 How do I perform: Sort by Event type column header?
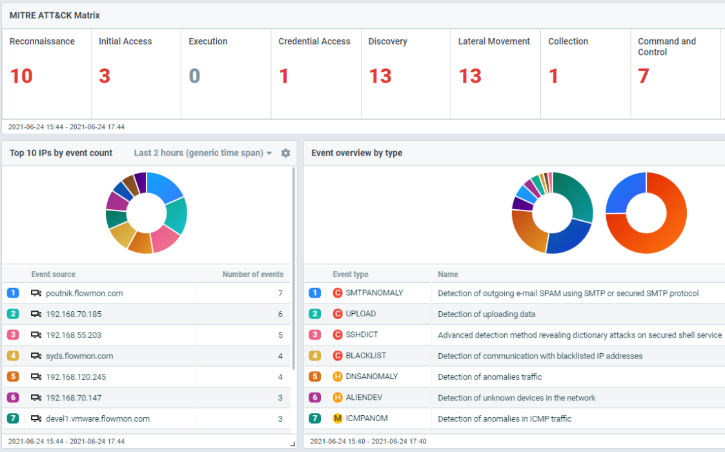(x=351, y=274)
